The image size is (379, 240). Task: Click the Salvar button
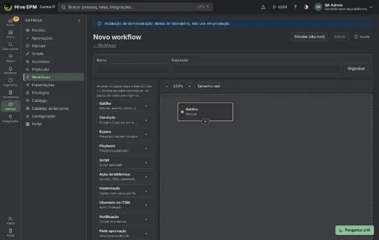coord(340,37)
